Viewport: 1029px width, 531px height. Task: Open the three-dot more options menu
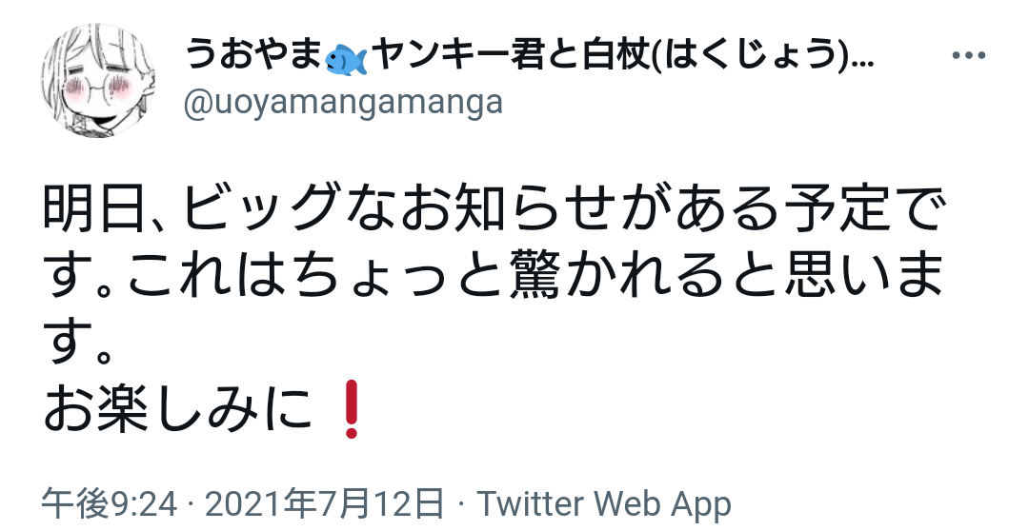coord(969,56)
